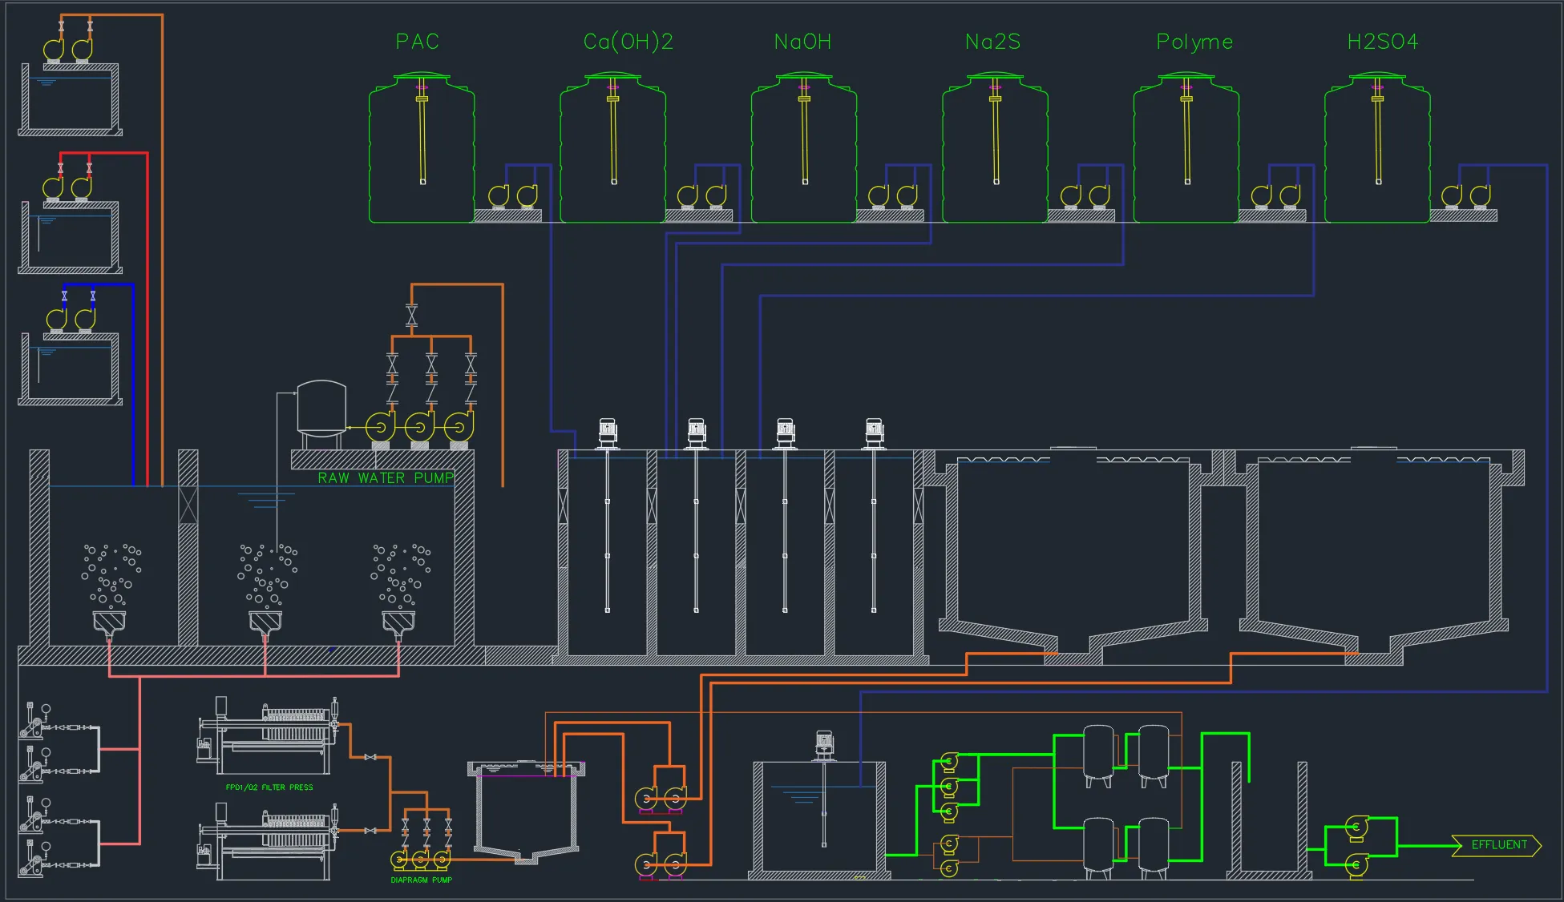Select the H2SO4 chemical storage tank
The width and height of the screenshot is (1564, 902).
[1377, 148]
